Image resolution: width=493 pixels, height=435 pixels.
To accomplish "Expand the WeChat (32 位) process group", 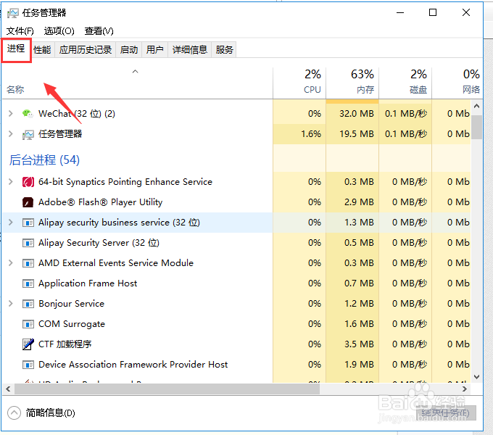I will coord(11,114).
